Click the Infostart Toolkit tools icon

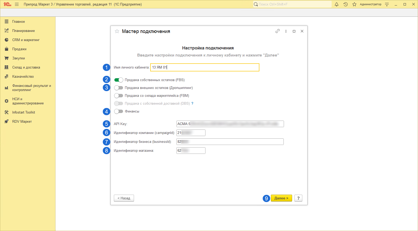(7, 112)
